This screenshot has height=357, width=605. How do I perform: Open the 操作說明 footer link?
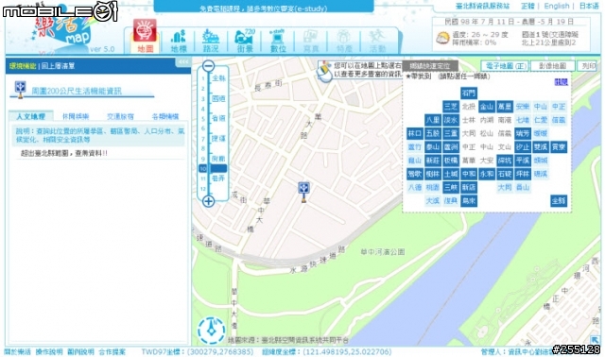point(49,351)
